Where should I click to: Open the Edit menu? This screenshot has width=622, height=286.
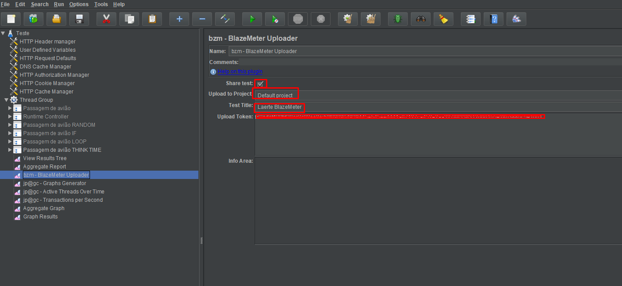point(20,4)
